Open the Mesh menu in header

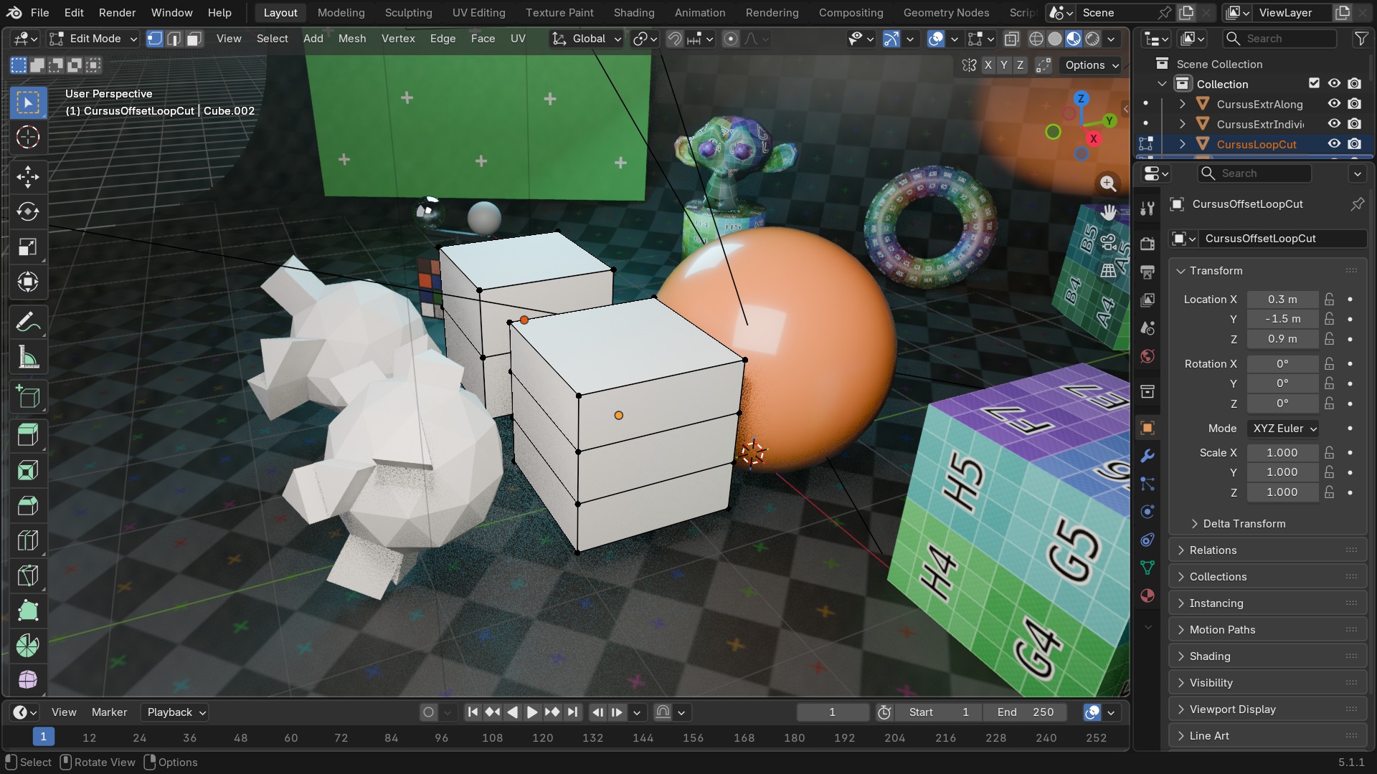(x=352, y=39)
